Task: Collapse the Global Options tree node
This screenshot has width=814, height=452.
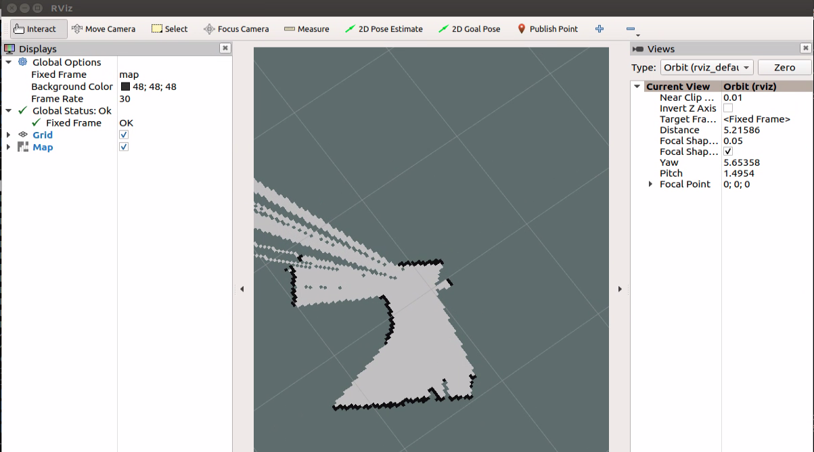Action: click(9, 62)
